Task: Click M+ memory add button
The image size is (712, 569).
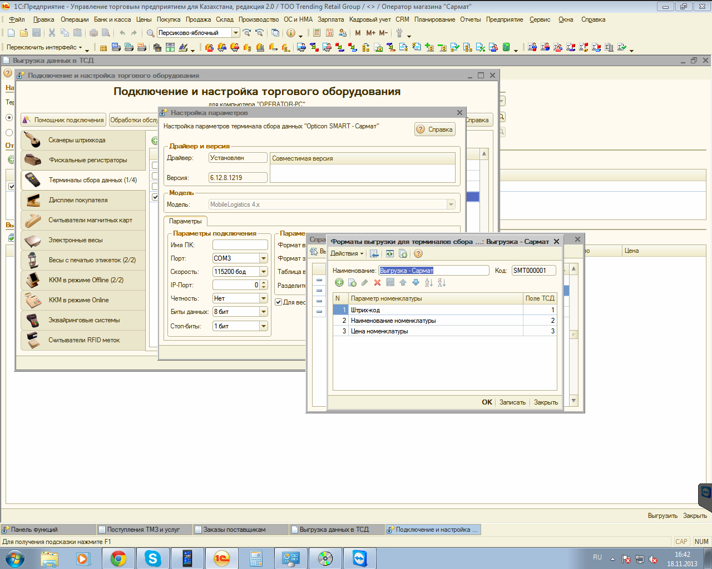Action: [x=371, y=33]
